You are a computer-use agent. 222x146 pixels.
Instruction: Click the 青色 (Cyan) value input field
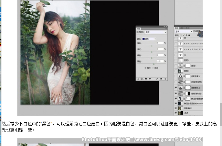[x=159, y=43]
